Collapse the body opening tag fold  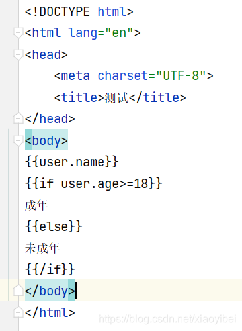(18, 141)
